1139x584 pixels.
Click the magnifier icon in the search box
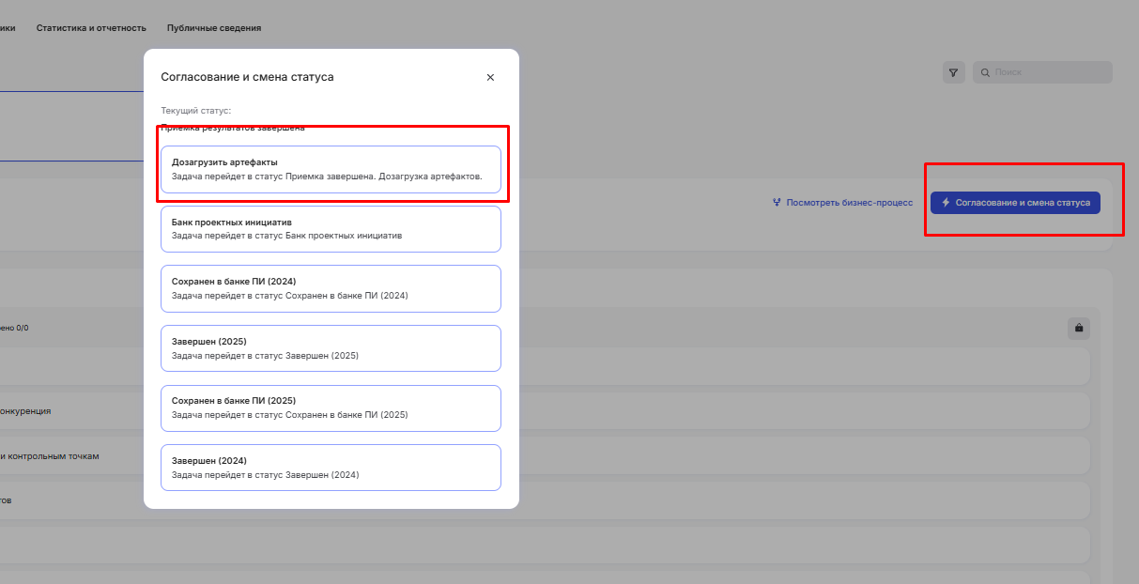click(x=985, y=72)
